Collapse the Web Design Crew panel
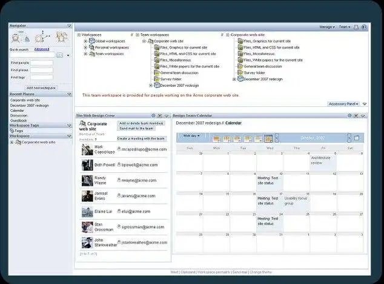Screen dimensions: 384x284 point(167,116)
